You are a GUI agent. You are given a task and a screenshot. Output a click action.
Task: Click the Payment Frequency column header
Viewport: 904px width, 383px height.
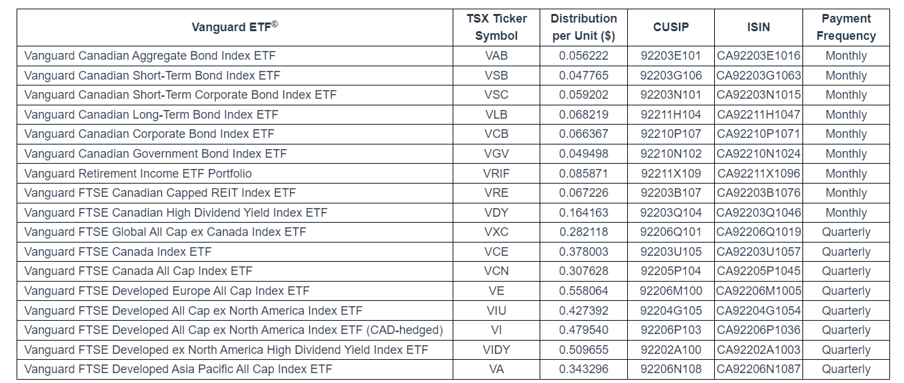pos(846,27)
